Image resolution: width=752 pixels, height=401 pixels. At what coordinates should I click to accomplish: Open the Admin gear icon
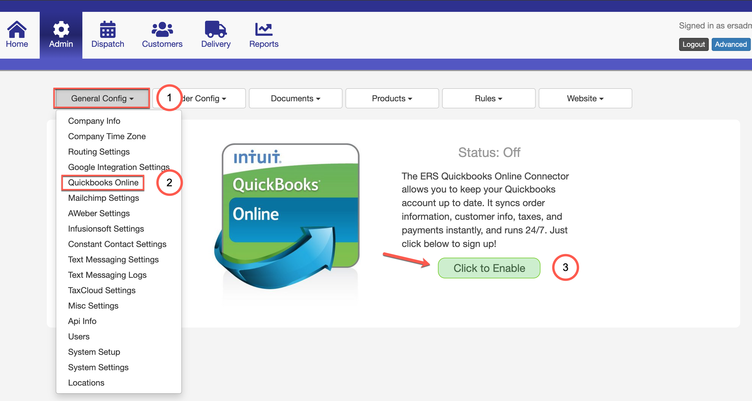(61, 30)
